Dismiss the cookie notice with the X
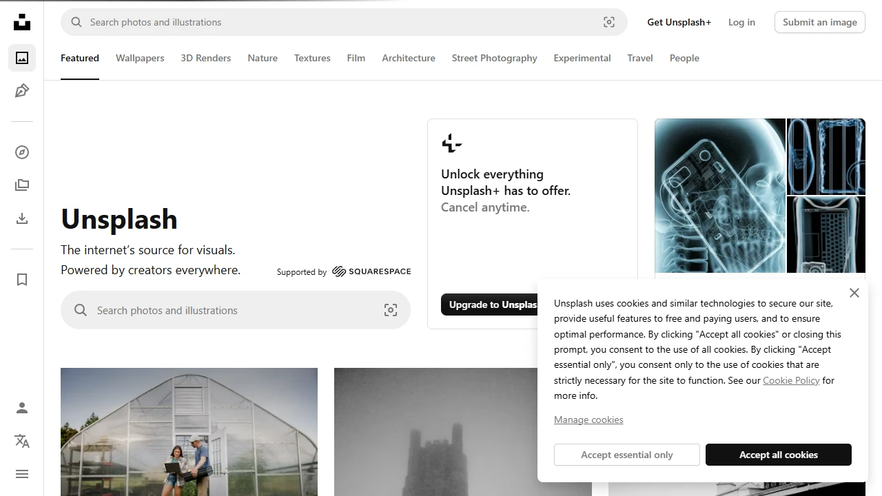The image size is (882, 496). point(854,293)
